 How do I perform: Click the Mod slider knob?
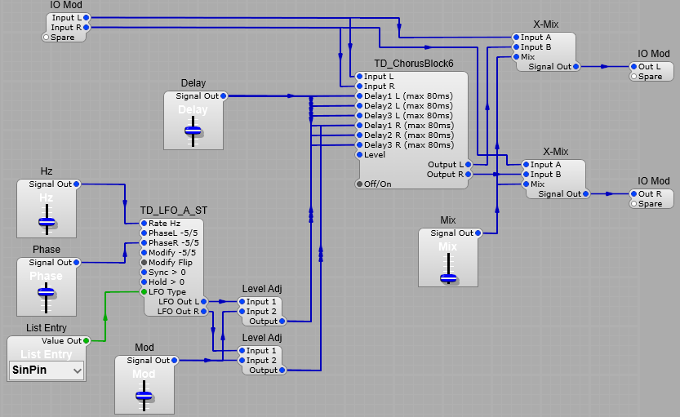[144, 396]
